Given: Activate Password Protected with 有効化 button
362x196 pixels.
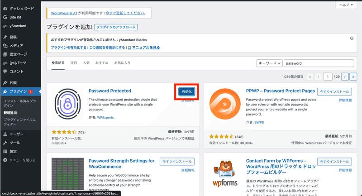Looking at the screenshot, I should 186,91.
